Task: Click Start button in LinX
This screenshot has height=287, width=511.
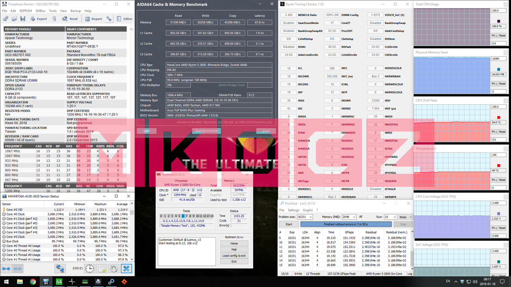Action: (289, 224)
